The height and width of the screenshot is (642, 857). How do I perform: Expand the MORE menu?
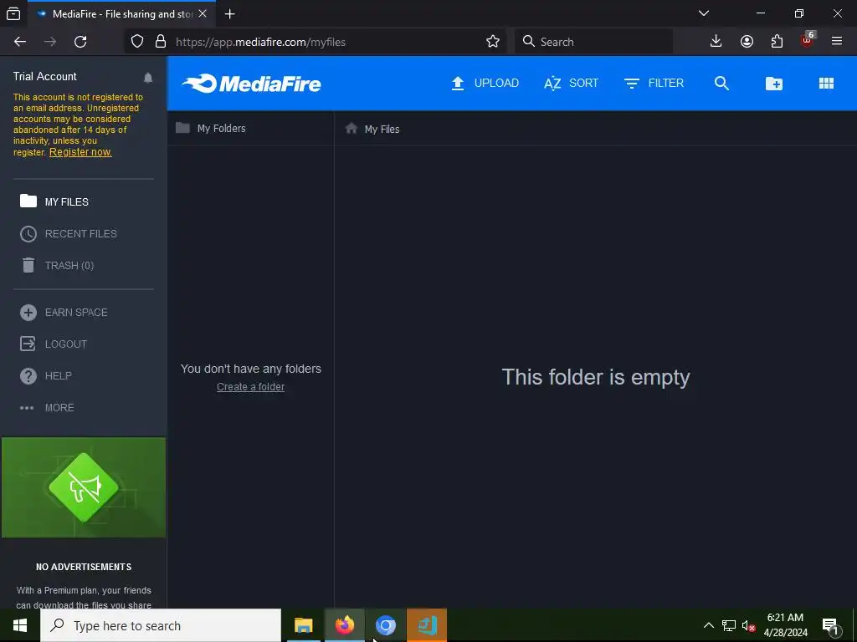pyautogui.click(x=47, y=408)
